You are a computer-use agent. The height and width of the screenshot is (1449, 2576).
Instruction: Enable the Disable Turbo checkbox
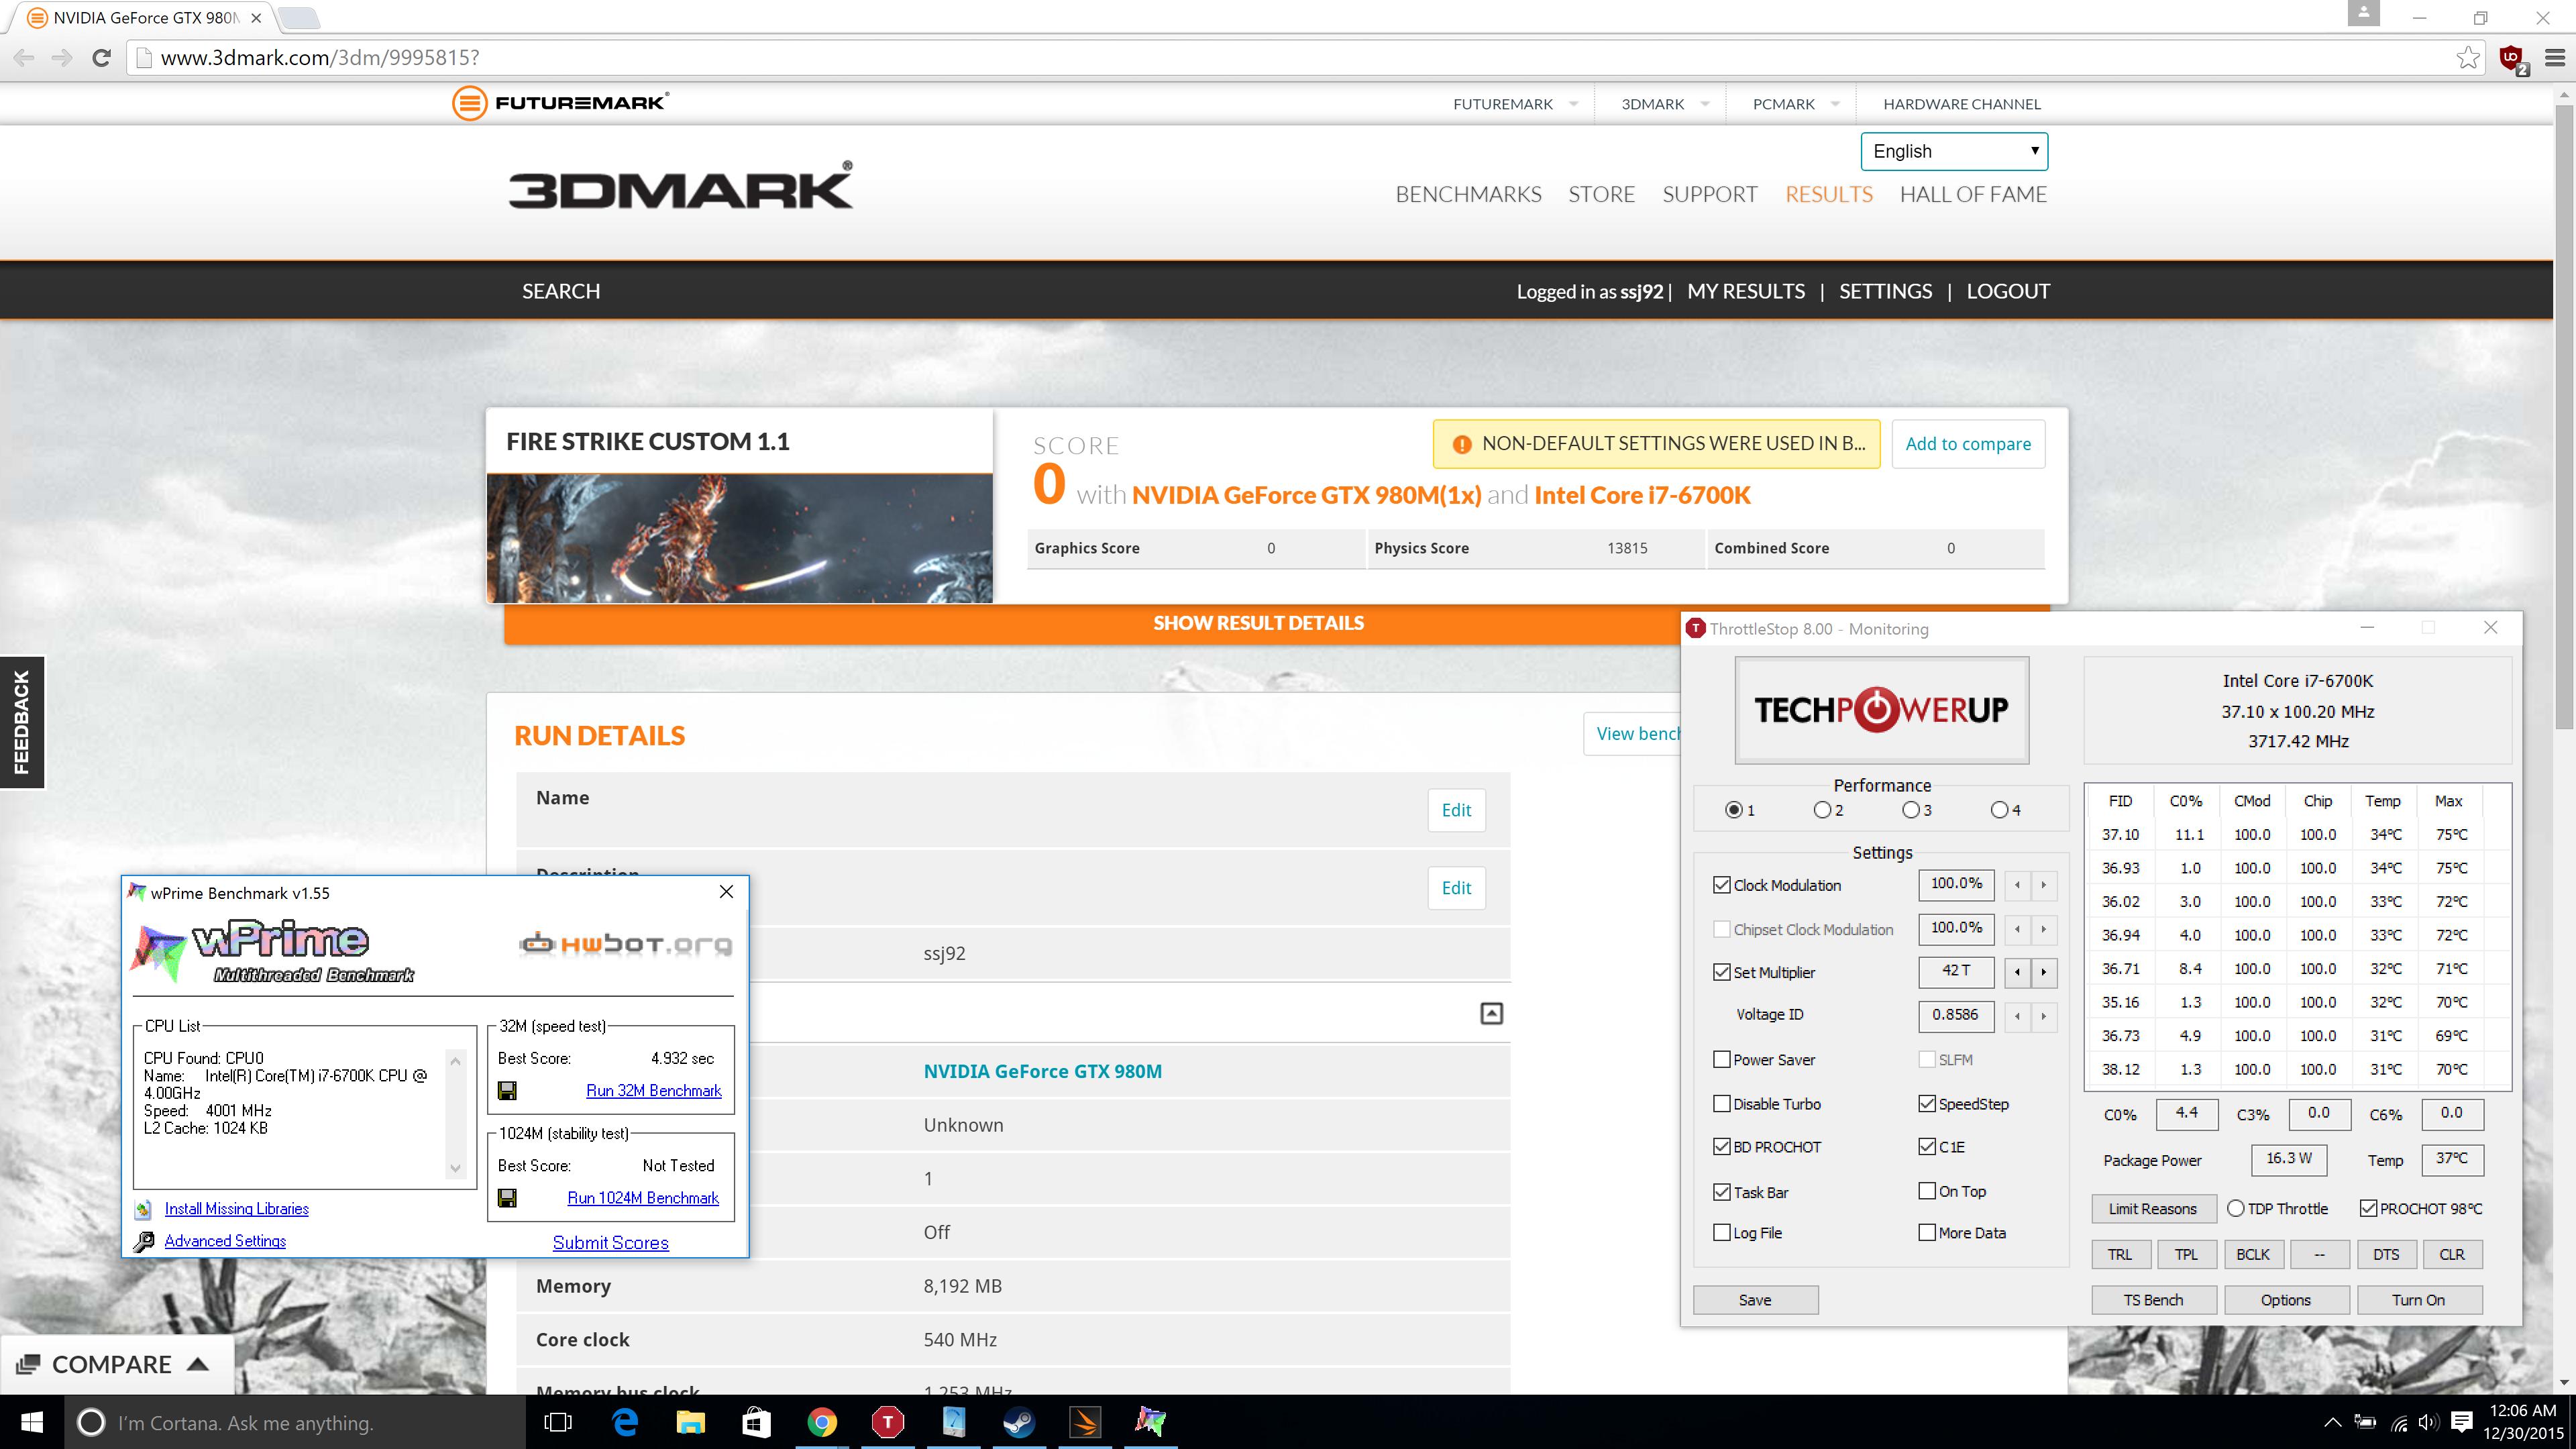coord(1721,1104)
